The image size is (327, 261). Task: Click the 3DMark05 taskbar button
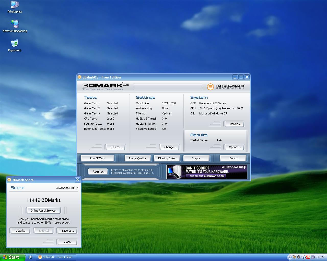56,257
